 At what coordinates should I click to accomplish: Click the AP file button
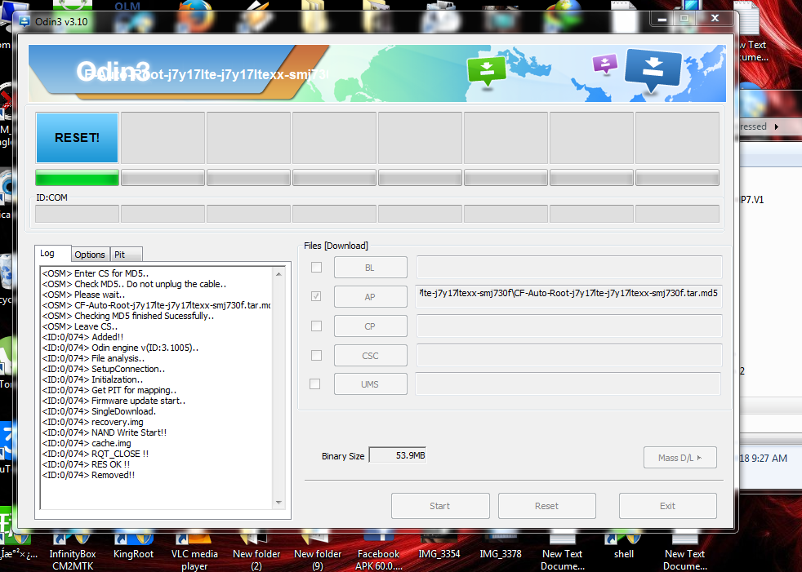[370, 296]
